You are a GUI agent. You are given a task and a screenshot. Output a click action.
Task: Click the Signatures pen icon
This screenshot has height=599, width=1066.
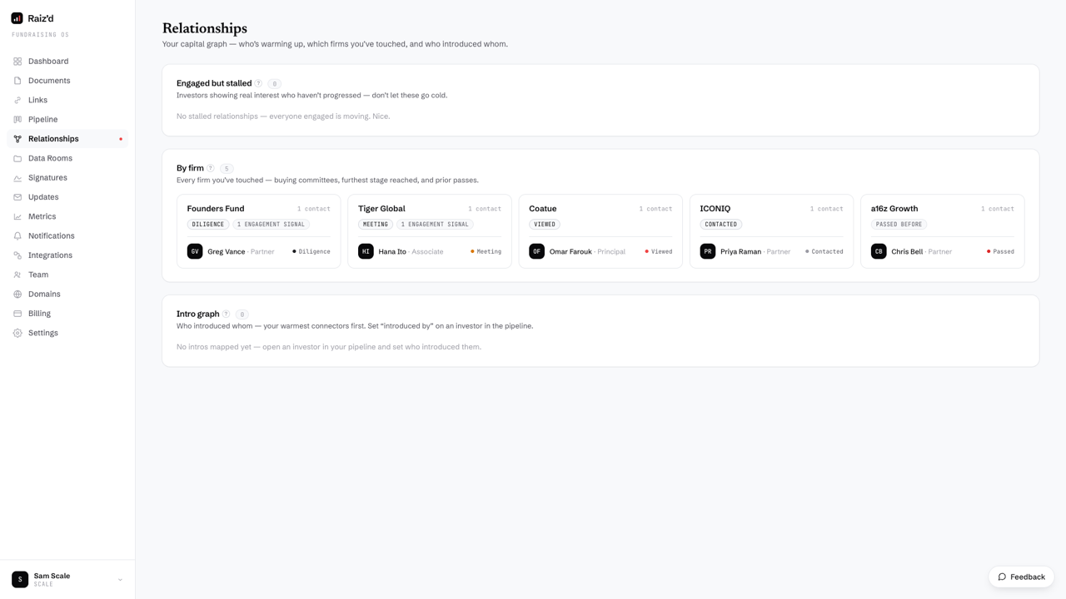(x=17, y=178)
